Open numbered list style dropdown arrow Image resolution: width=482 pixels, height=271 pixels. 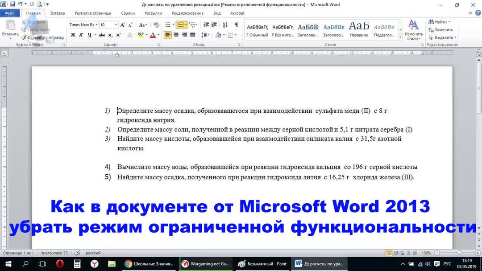click(x=186, y=25)
